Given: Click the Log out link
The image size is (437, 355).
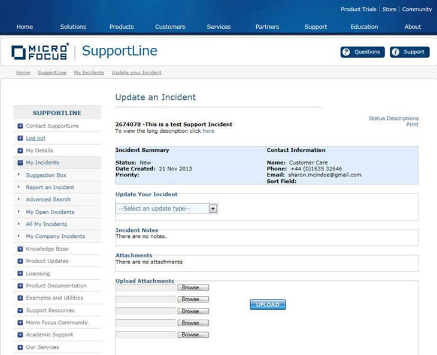Looking at the screenshot, I should point(35,138).
